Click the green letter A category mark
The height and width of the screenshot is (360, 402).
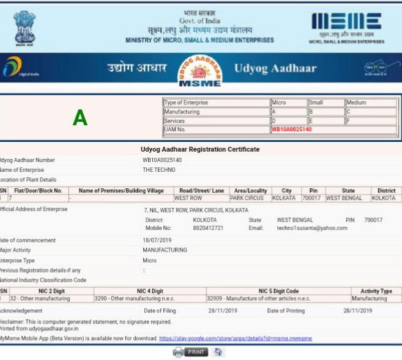[80, 117]
